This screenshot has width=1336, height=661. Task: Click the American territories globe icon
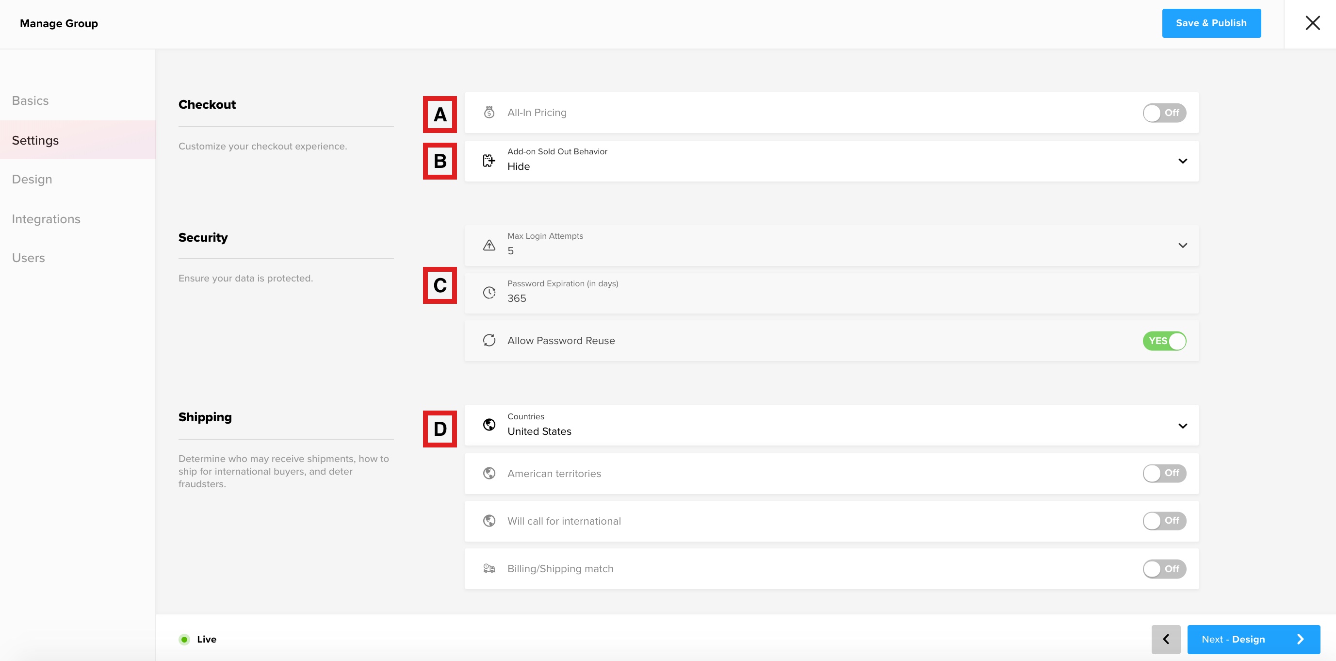[x=489, y=473]
